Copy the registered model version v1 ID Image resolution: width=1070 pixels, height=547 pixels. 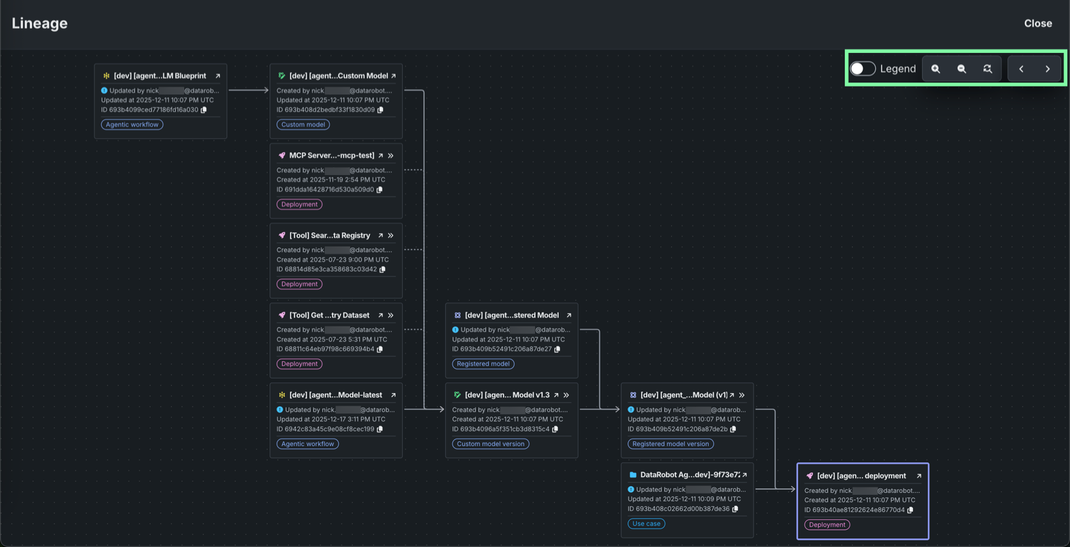(733, 429)
